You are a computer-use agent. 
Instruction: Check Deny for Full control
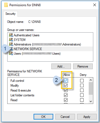[82, 80]
